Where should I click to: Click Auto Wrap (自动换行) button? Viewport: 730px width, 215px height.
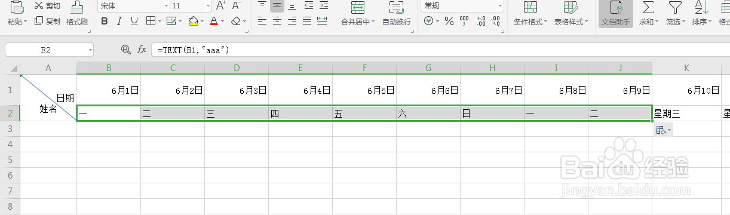tap(397, 14)
